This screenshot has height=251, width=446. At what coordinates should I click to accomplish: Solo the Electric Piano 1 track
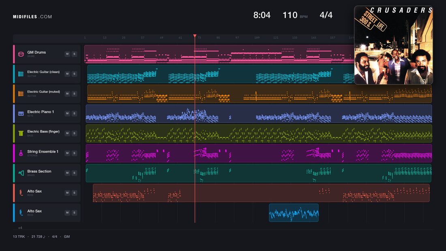click(74, 113)
